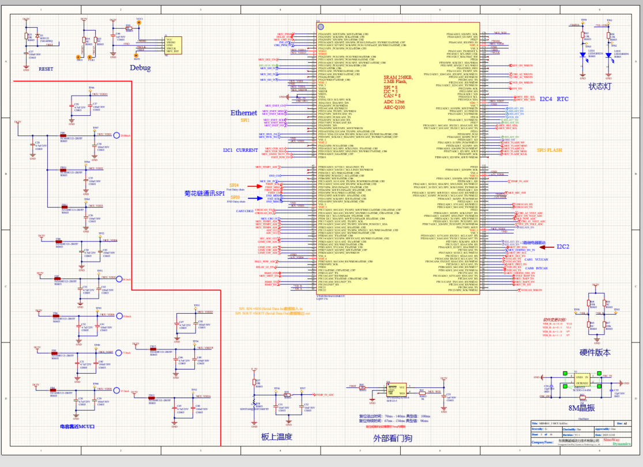Select the 'I2C4 RTC' annotation
Viewport: 643px width, 467px height.
point(554,99)
